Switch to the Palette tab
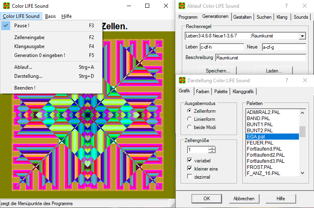 click(x=221, y=92)
